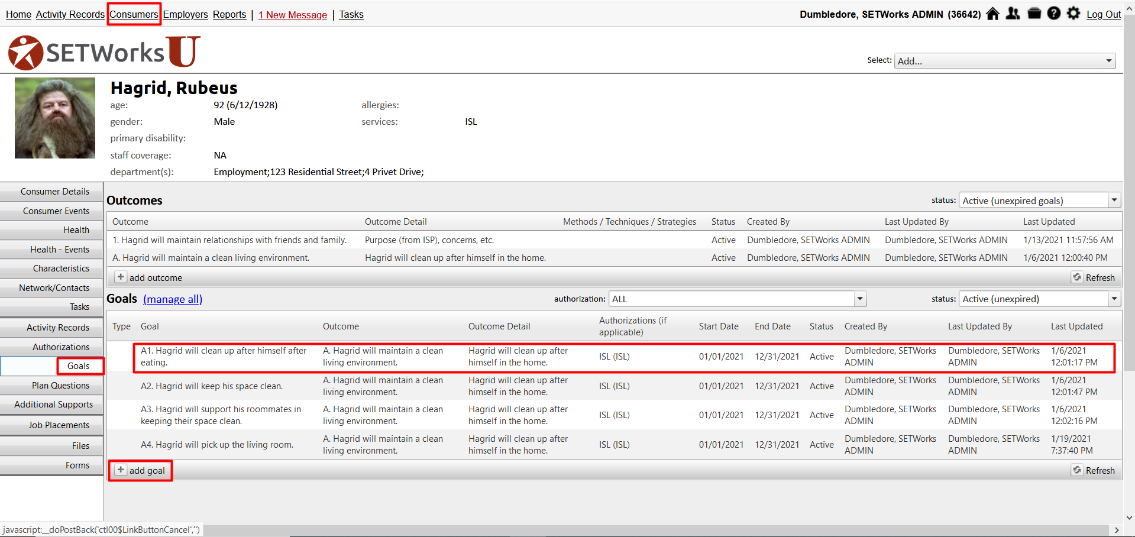The height and width of the screenshot is (537, 1135).
Task: Open the Reports menu item
Action: [229, 14]
